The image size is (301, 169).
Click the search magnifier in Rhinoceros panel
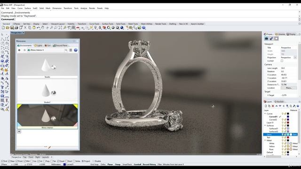click(x=66, y=50)
